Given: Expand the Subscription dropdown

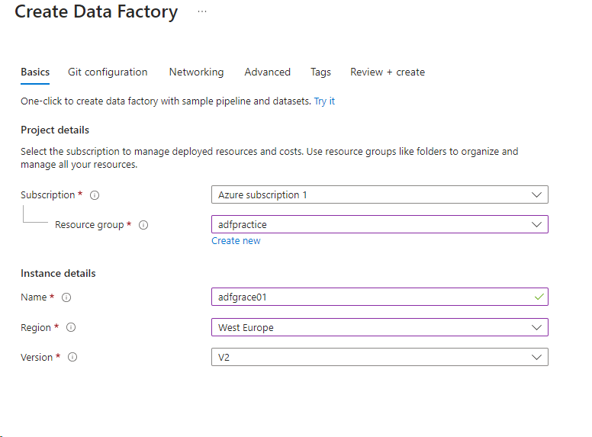Looking at the screenshot, I should click(x=379, y=194).
